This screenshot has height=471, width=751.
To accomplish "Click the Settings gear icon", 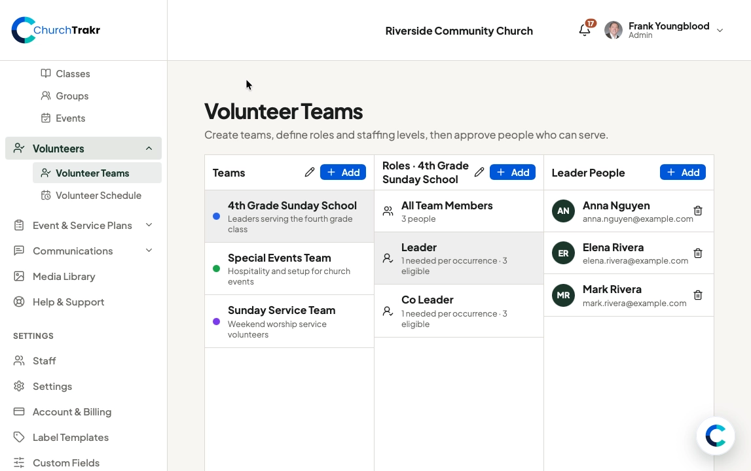I will click(19, 386).
